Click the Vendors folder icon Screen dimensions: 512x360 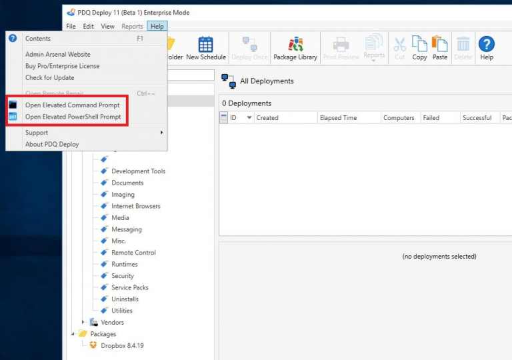(94, 322)
